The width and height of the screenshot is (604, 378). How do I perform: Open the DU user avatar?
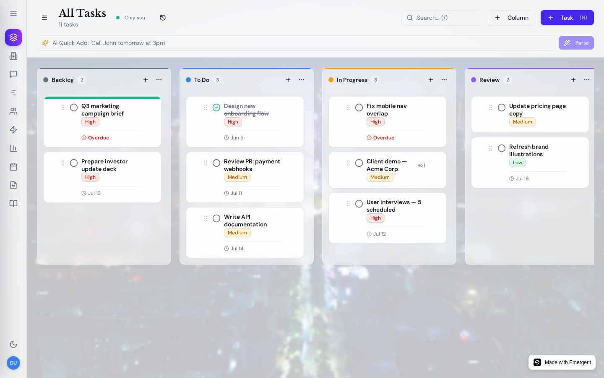[x=13, y=363]
